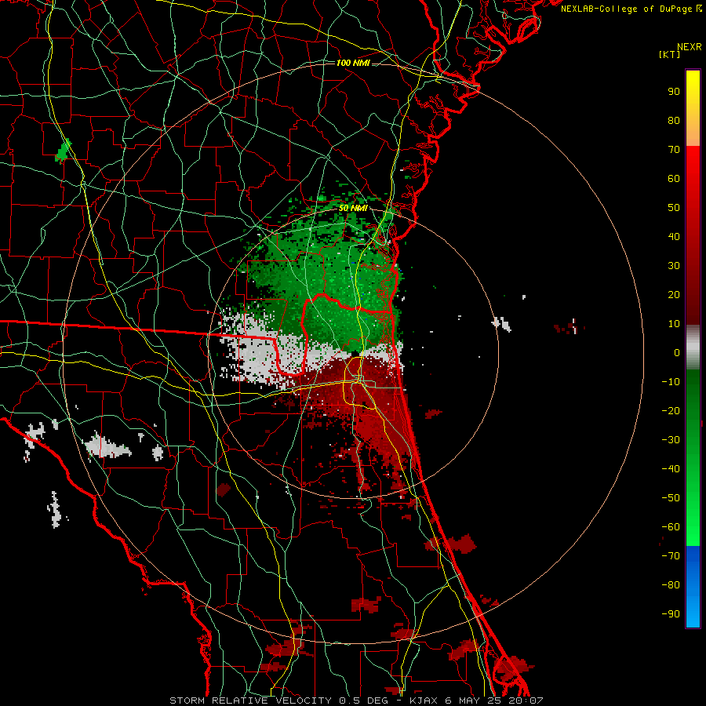Click the -30 value on the velocity scale
This screenshot has width=706, height=706.
(x=671, y=440)
